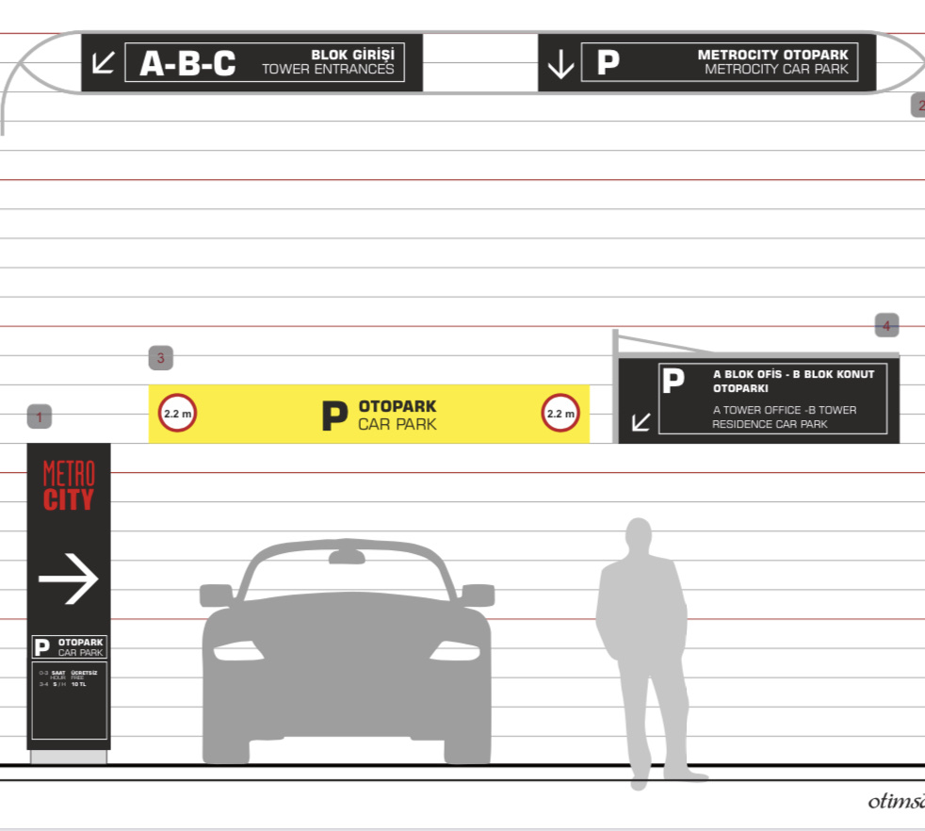Image resolution: width=925 pixels, height=831 pixels.
Task: Click the "RESIDENCE CAR PARK" text
Action: [770, 424]
